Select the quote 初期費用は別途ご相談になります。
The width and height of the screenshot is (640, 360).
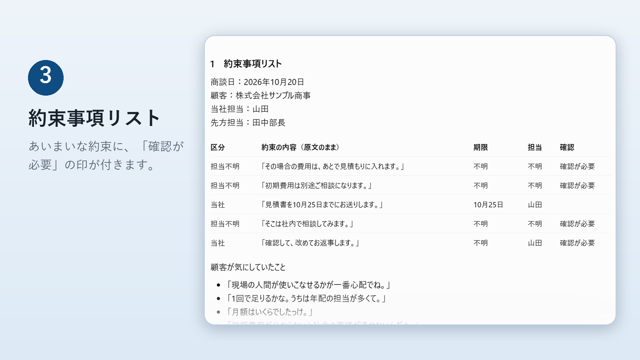317,186
